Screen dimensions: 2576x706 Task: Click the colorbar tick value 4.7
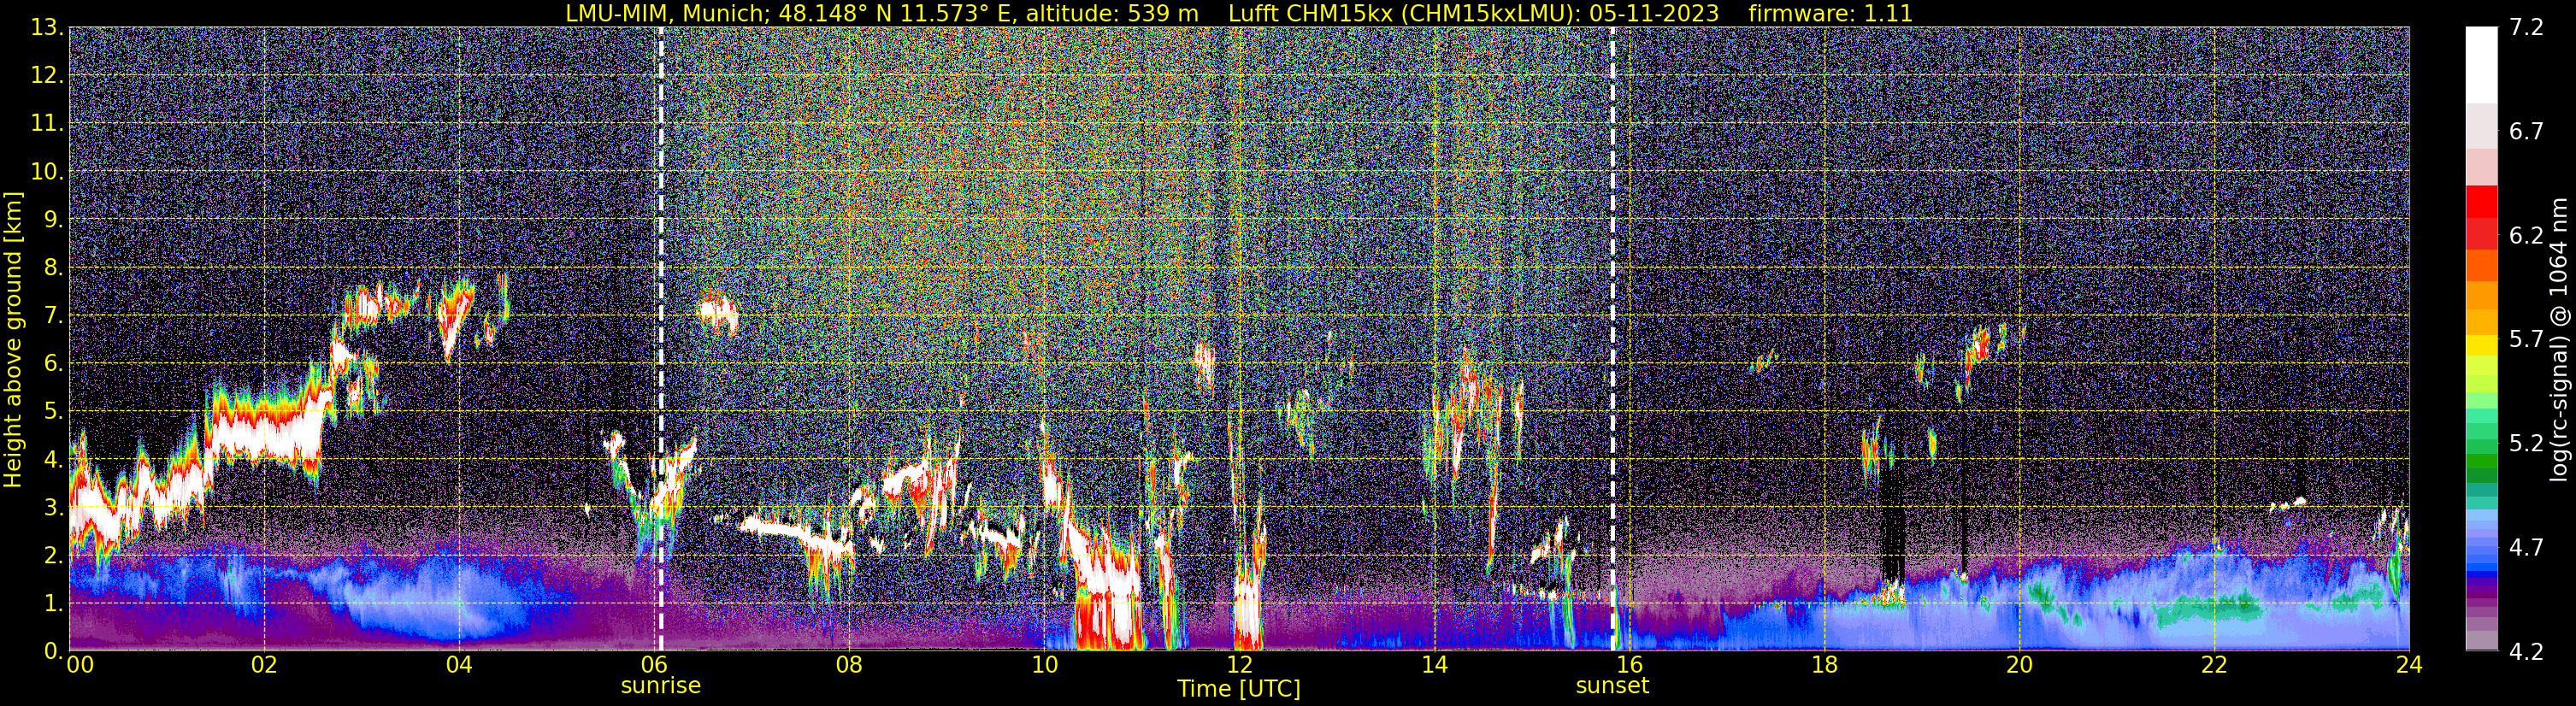tap(2526, 547)
